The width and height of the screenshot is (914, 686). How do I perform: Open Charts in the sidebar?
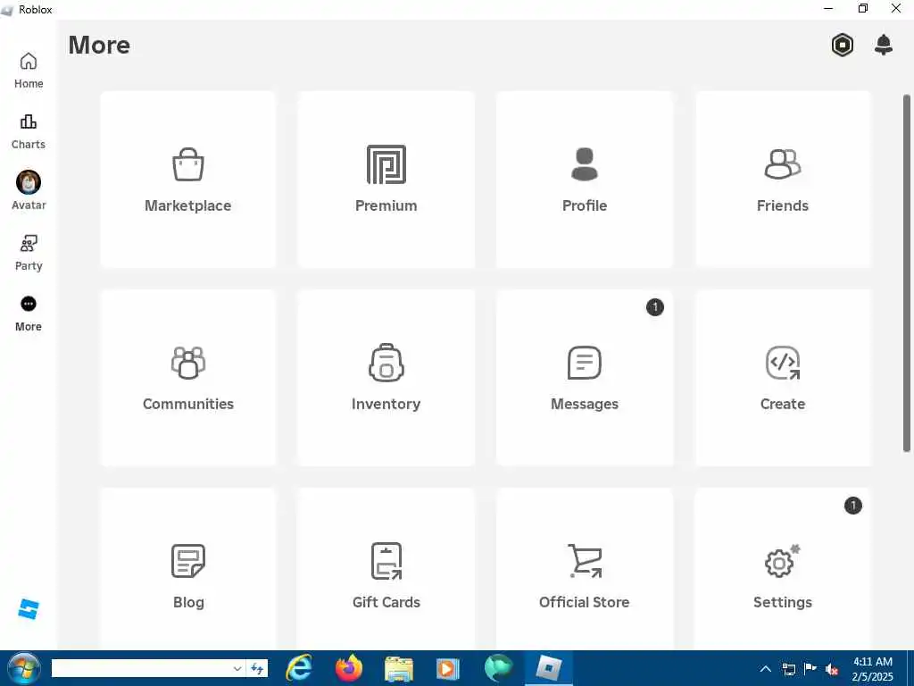pos(29,132)
